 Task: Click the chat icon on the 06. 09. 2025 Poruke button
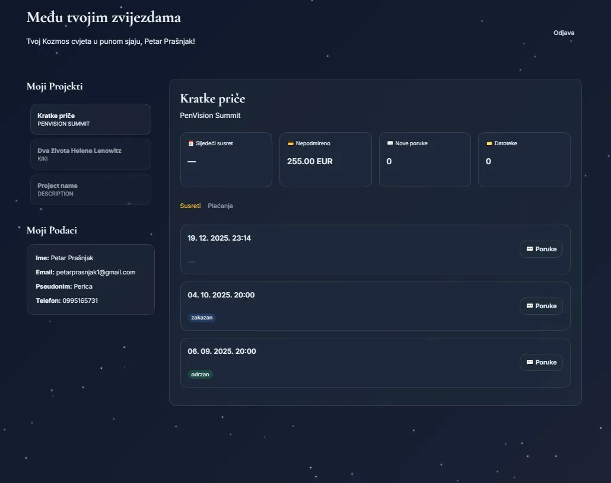pyautogui.click(x=530, y=362)
